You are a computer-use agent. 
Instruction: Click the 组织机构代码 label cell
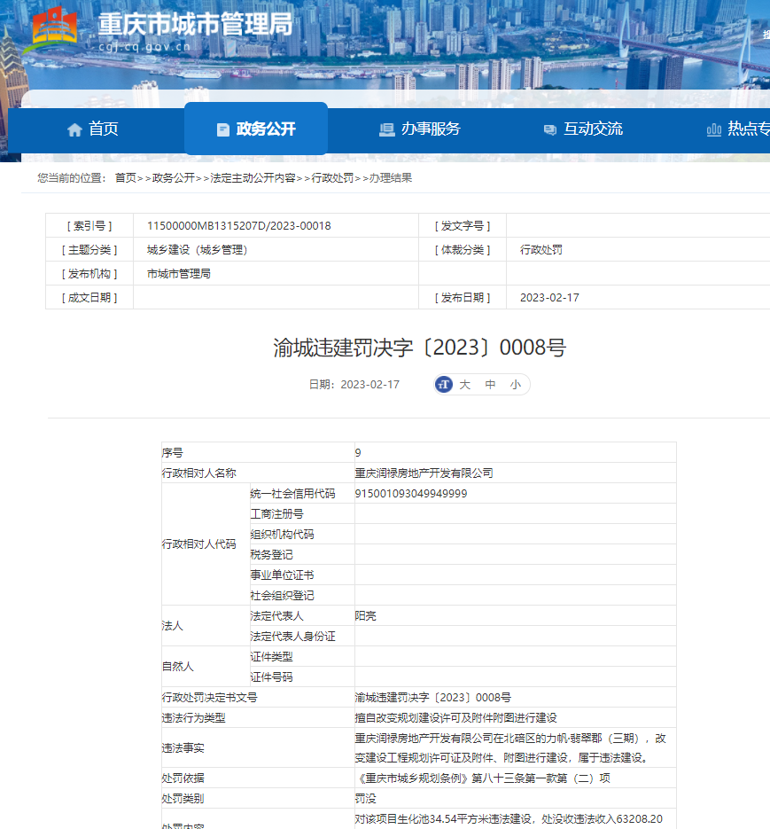302,534
